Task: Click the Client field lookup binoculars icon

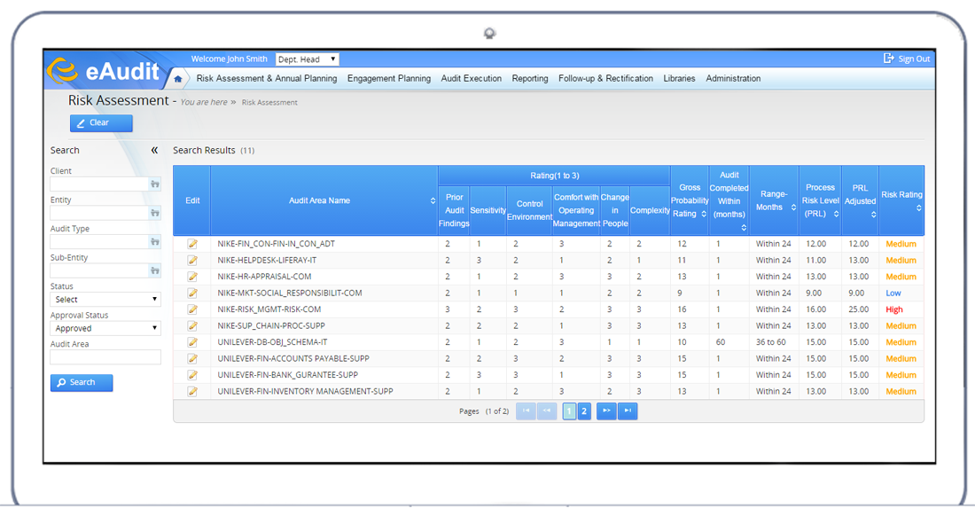Action: [155, 184]
